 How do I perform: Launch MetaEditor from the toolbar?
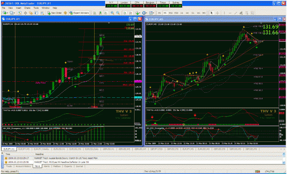click(x=65, y=13)
